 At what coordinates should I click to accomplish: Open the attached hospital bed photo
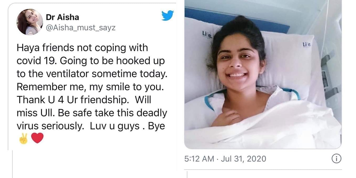pos(263,75)
